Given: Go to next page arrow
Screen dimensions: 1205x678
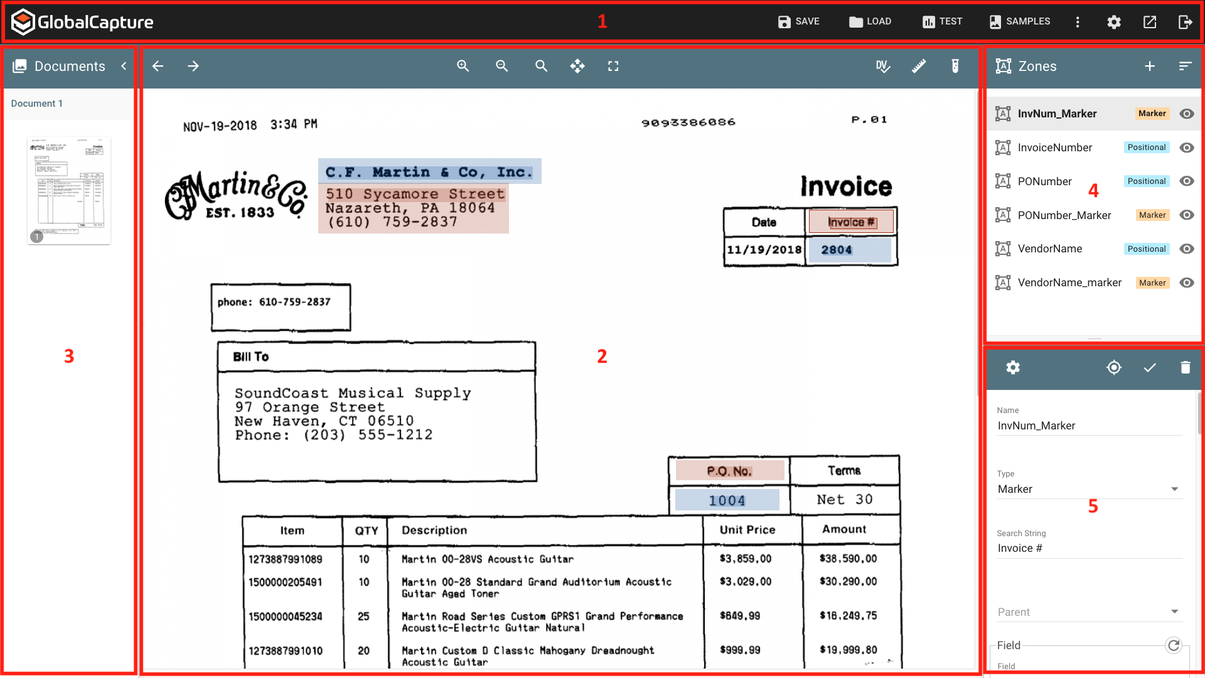Looking at the screenshot, I should tap(193, 66).
